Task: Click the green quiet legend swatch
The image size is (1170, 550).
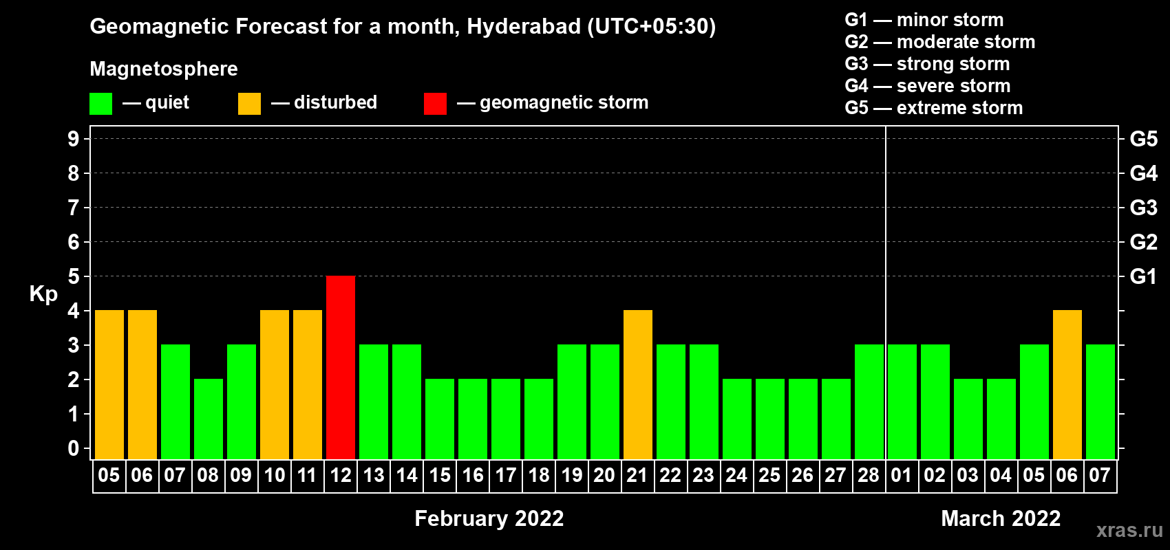Action: pyautogui.click(x=101, y=104)
